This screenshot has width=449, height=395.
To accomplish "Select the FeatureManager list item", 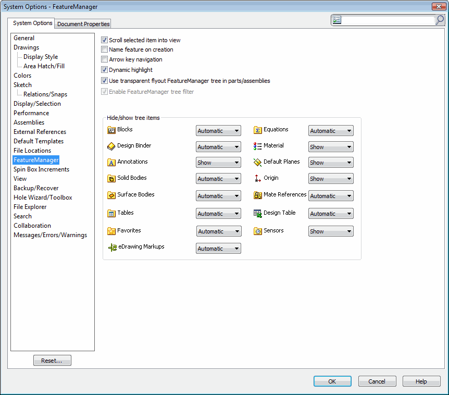I will [x=36, y=160].
